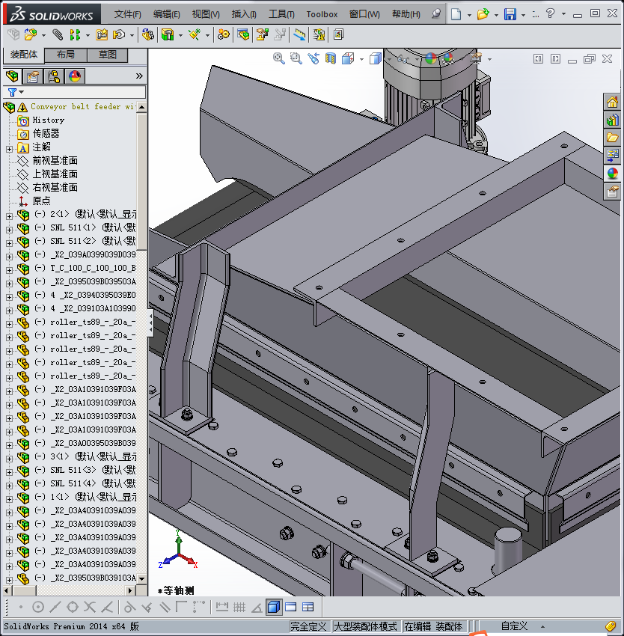Click the 自定义 units status bar button
This screenshot has height=636, width=624.
(x=514, y=626)
